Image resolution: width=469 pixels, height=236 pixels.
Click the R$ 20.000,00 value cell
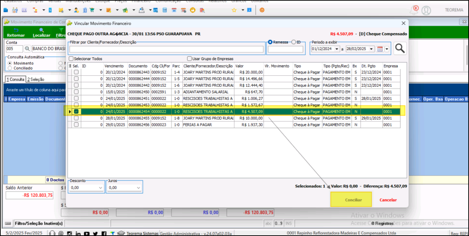(249, 72)
